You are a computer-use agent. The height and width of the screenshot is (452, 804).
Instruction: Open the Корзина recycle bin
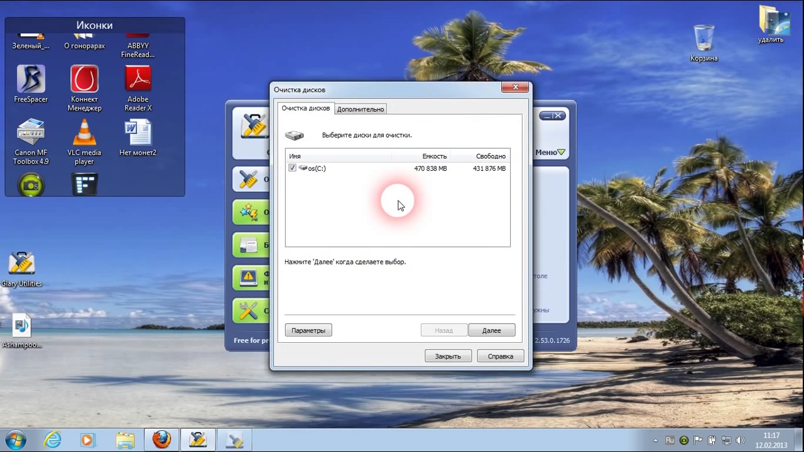(x=703, y=43)
